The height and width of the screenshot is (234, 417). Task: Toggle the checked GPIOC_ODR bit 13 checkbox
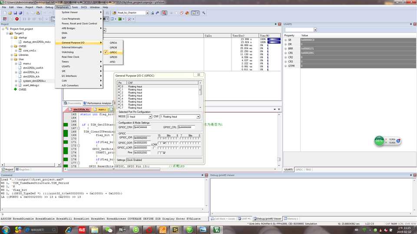click(164, 143)
